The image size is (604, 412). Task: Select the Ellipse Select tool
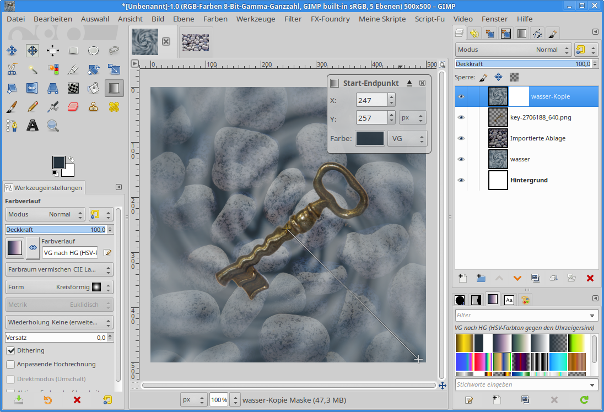[94, 51]
